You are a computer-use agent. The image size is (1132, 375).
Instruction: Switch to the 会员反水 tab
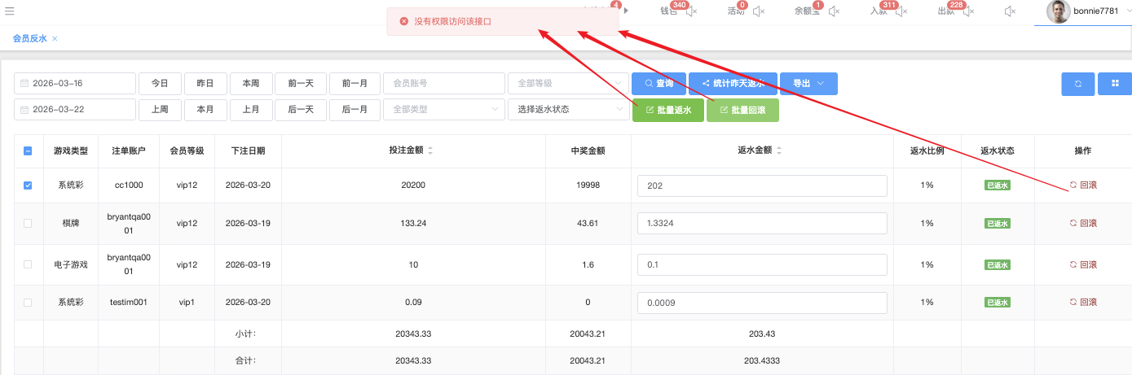coord(29,39)
